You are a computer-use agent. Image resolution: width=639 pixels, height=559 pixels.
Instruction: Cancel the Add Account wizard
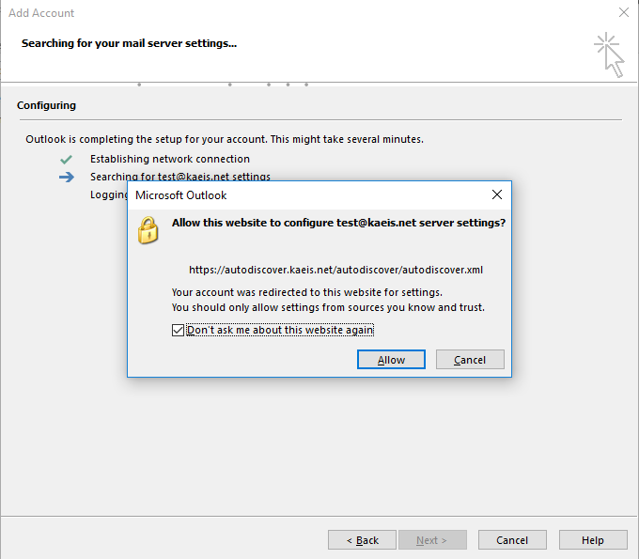pos(512,540)
